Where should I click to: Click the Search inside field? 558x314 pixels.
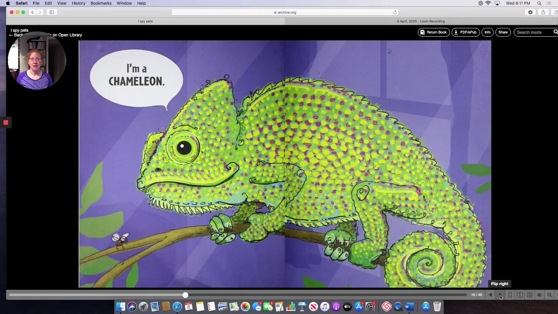533,32
